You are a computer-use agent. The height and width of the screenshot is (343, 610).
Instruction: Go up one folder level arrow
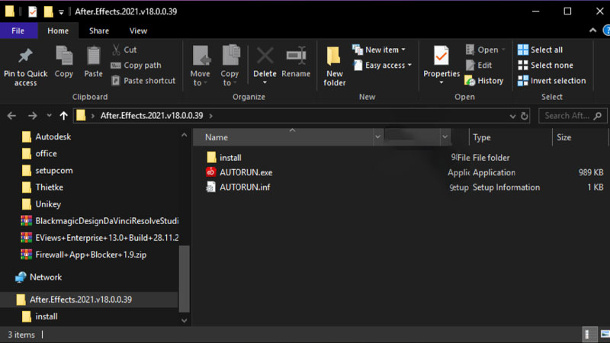63,116
